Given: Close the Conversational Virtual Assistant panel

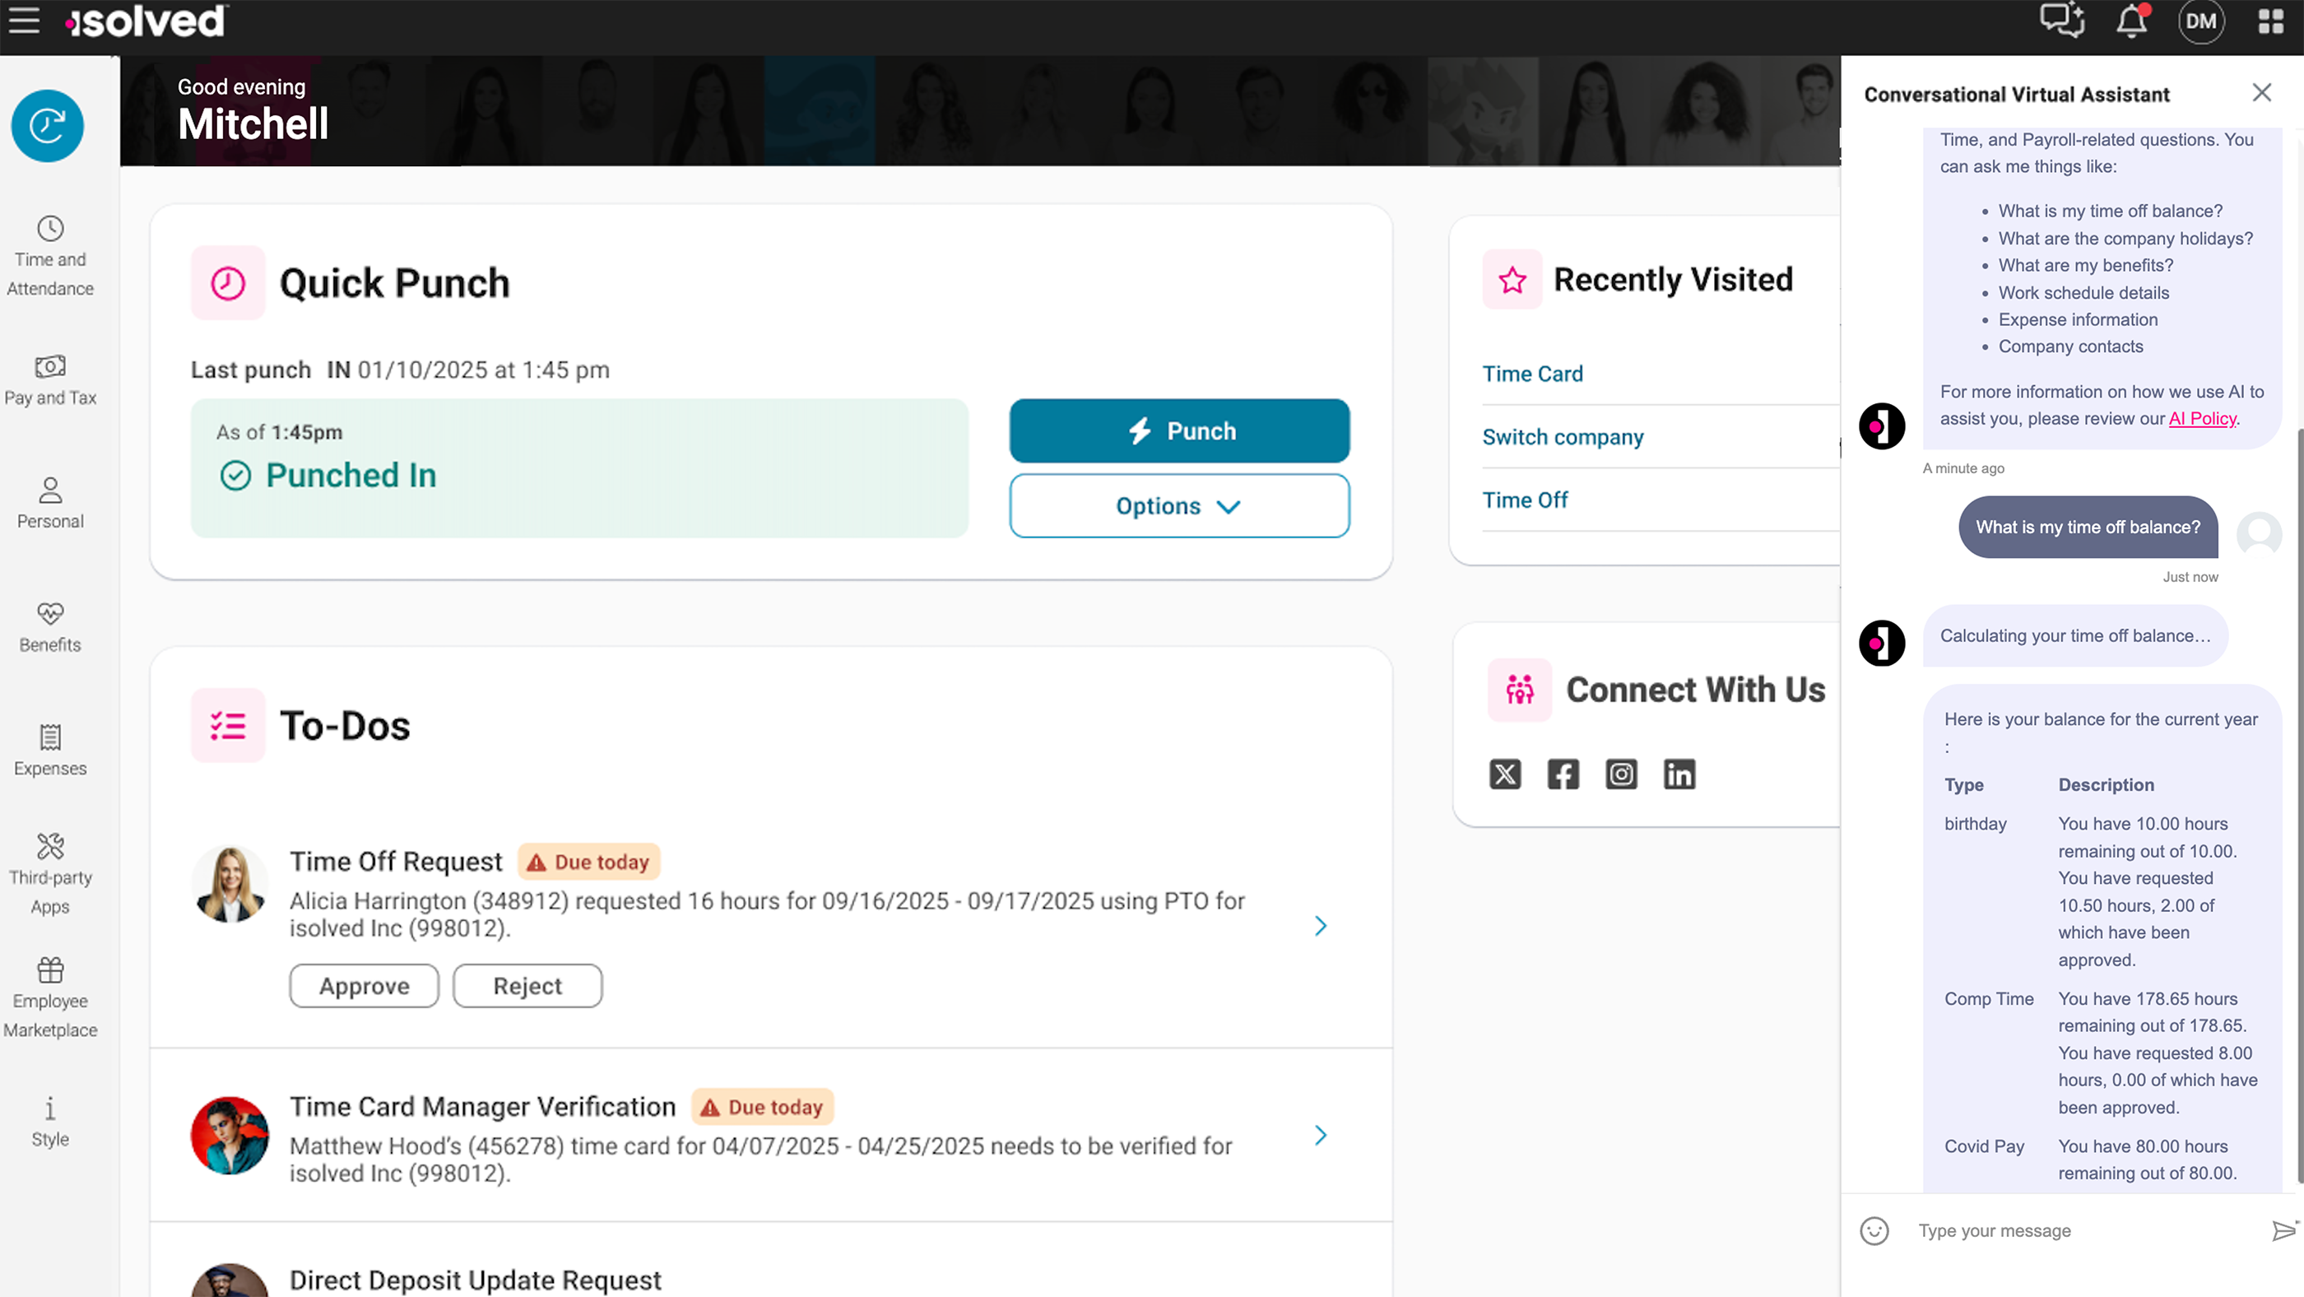Looking at the screenshot, I should tap(2262, 93).
